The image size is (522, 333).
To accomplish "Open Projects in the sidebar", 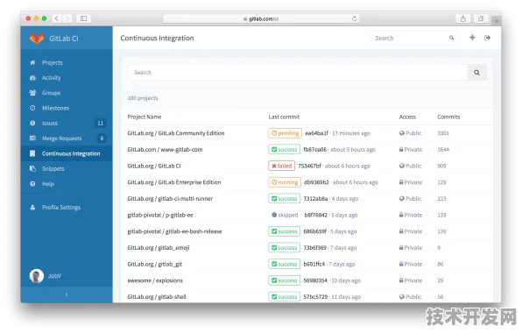I will coord(52,62).
